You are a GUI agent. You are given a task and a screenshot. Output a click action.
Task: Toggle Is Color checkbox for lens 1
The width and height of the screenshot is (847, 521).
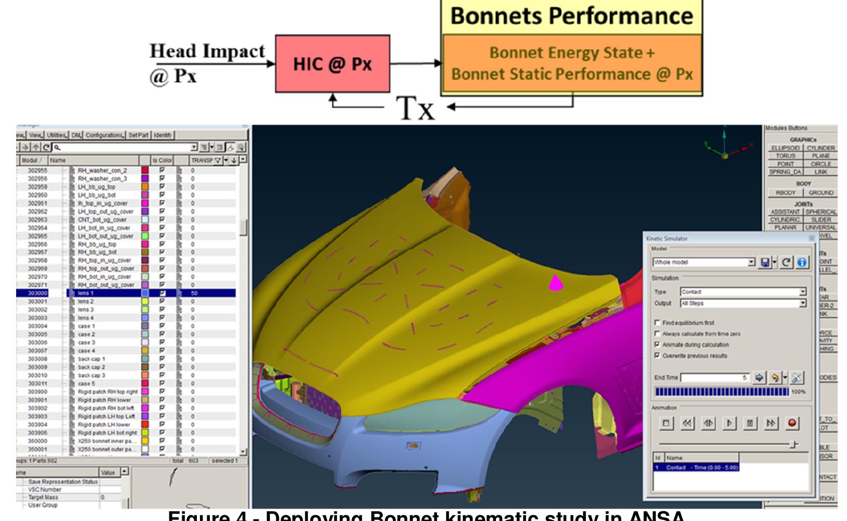163,293
